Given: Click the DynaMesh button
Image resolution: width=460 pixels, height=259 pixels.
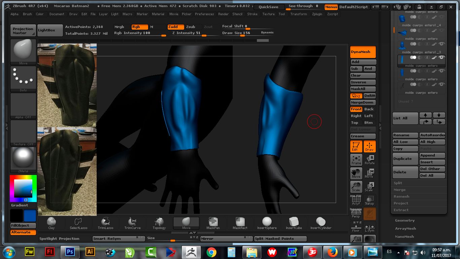Looking at the screenshot, I should pyautogui.click(x=363, y=52).
